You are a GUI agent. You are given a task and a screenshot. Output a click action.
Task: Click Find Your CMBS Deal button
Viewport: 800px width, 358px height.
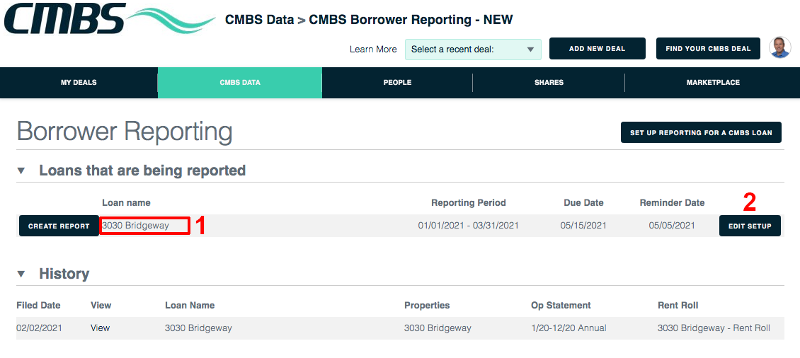tap(708, 48)
